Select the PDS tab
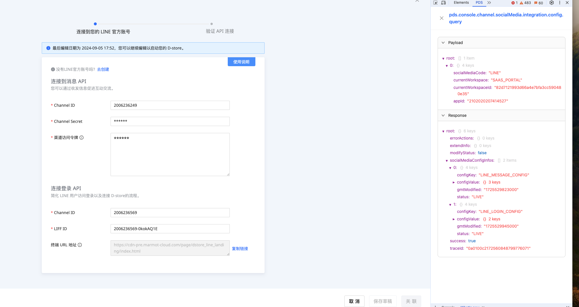Viewport: 579px width, 307px height. click(x=479, y=3)
